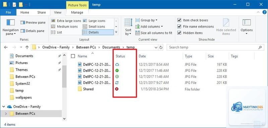
Task: Click the navigation pane scrollbar down arrow
Action: [x=64, y=118]
